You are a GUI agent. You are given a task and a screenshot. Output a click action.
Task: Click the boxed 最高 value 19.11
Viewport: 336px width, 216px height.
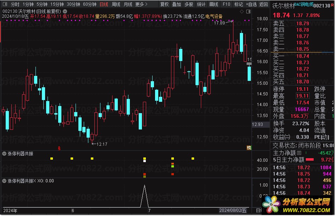pos(303,96)
